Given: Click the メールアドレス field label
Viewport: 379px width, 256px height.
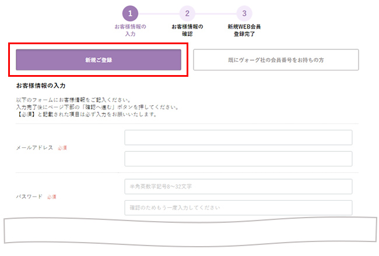Looking at the screenshot, I should pos(34,148).
